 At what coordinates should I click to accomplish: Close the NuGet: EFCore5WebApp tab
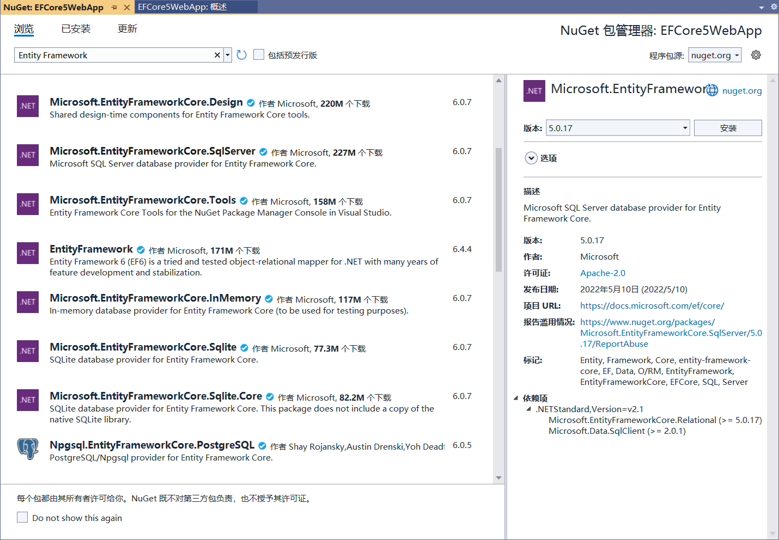[127, 7]
